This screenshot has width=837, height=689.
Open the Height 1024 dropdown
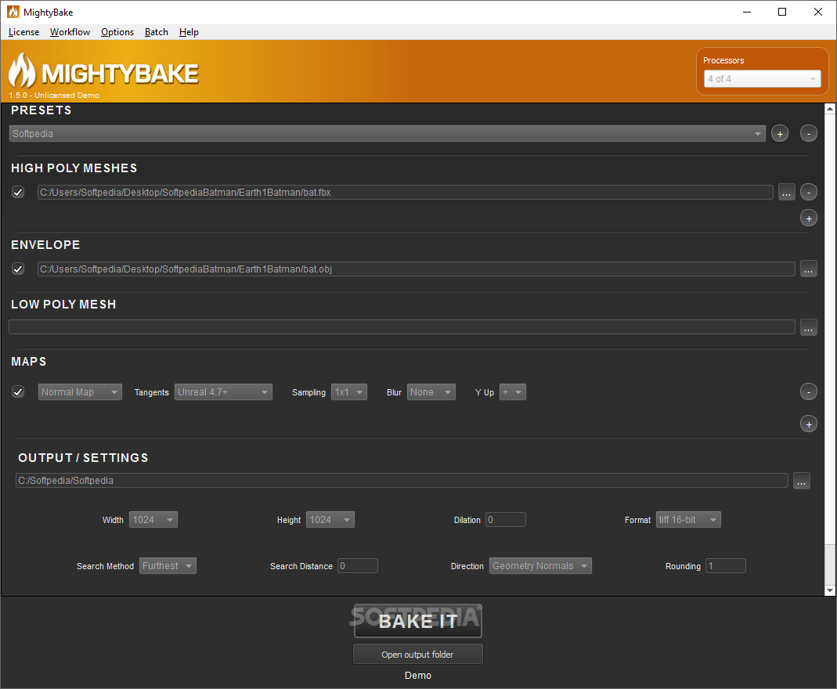(x=330, y=520)
